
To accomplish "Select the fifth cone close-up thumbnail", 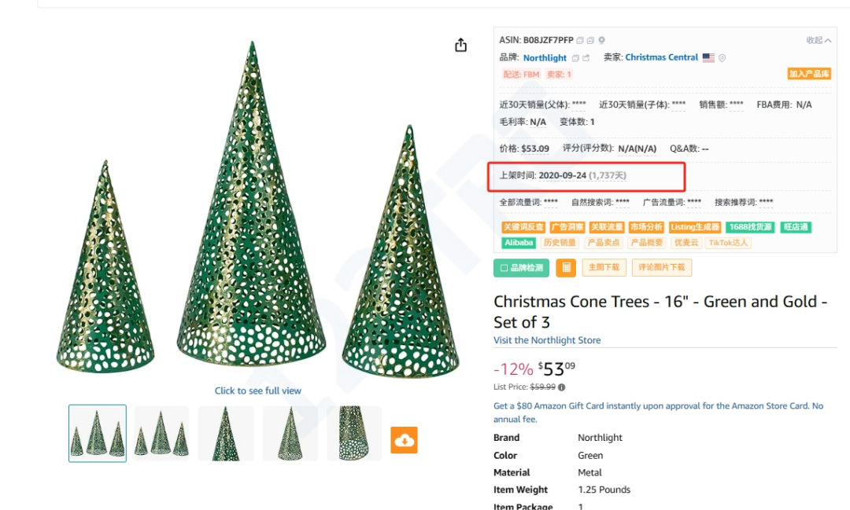I will (x=353, y=434).
